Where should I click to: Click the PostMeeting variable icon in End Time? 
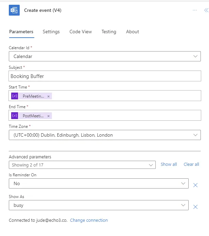tap(15, 116)
